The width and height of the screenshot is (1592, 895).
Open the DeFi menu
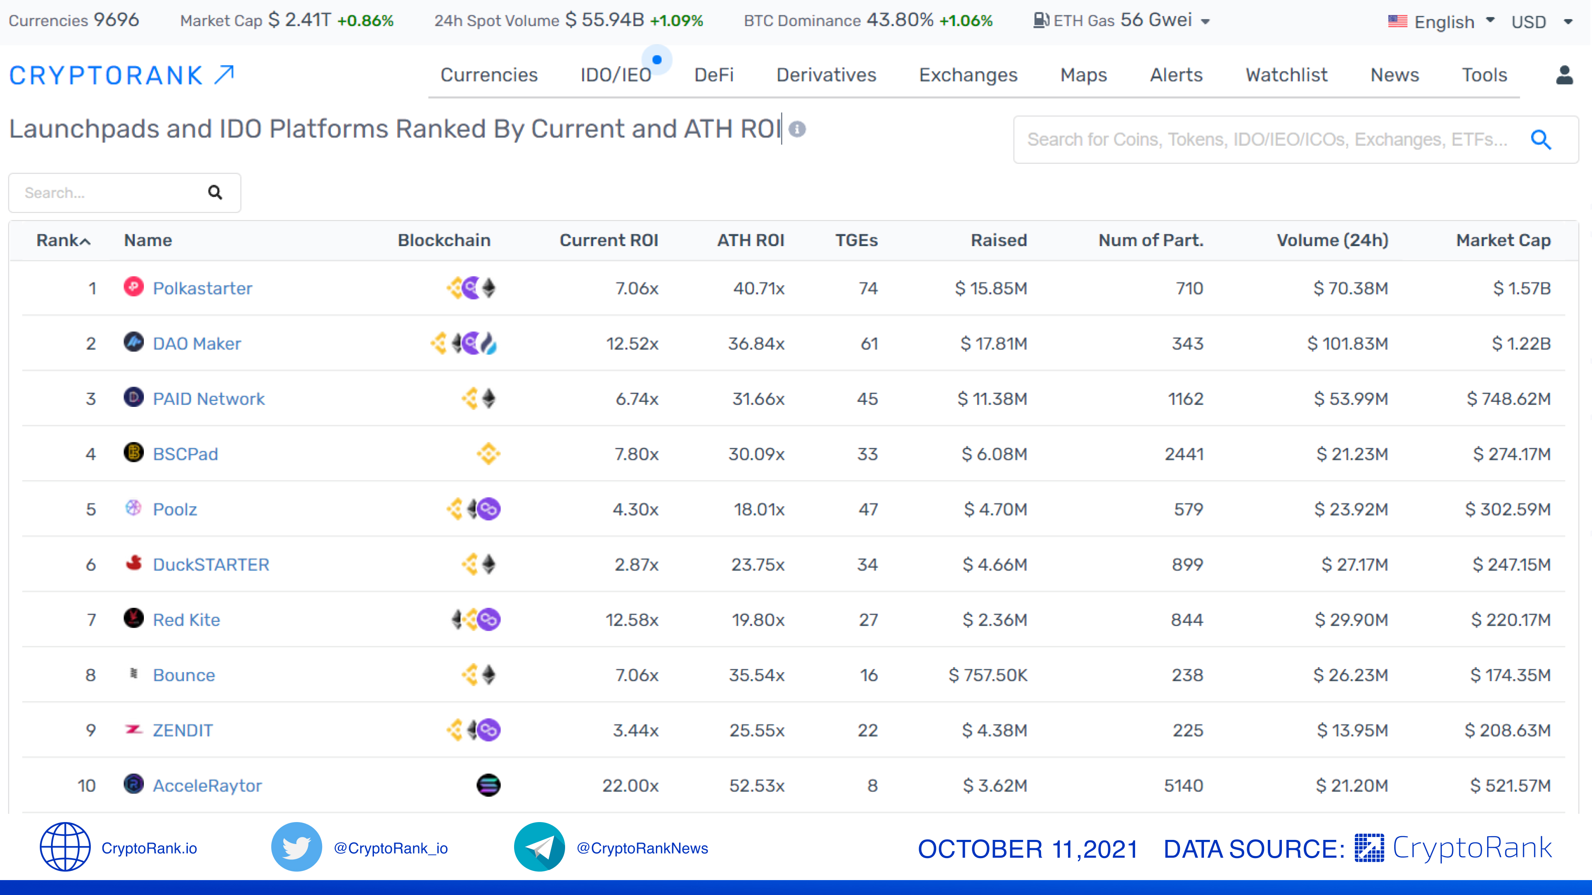714,75
